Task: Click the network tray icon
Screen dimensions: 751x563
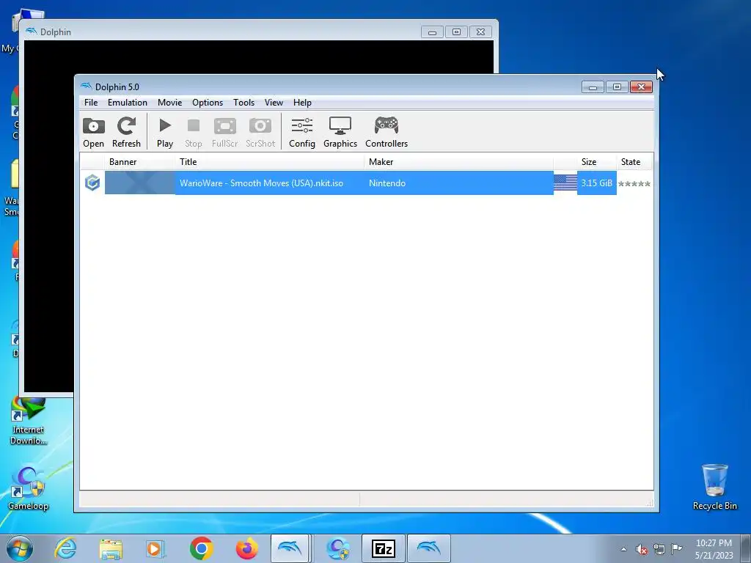Action: click(x=659, y=549)
